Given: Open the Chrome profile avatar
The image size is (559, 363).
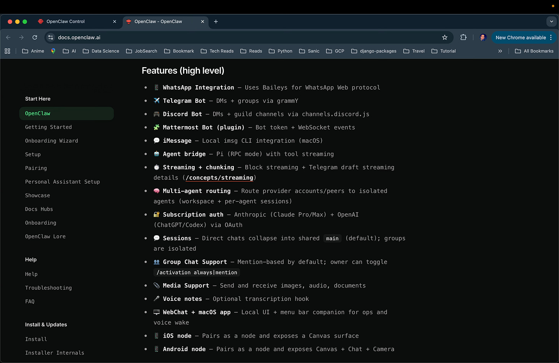Looking at the screenshot, I should pyautogui.click(x=483, y=37).
